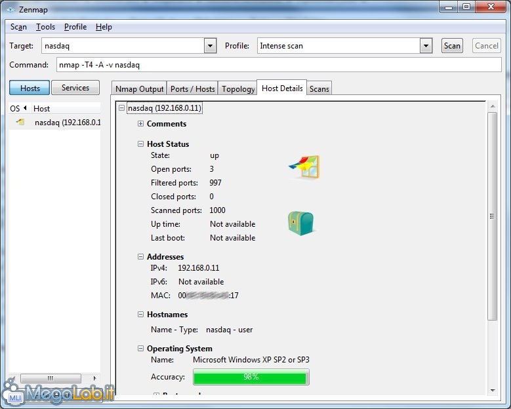Viewport: 511px width, 409px height.
Task: Click the details scroll up arrow
Action: click(x=493, y=106)
